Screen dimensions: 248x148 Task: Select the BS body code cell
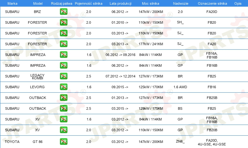(180, 108)
